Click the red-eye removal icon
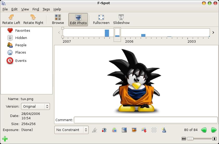Viewport: 219px width, 144px height. [104, 130]
